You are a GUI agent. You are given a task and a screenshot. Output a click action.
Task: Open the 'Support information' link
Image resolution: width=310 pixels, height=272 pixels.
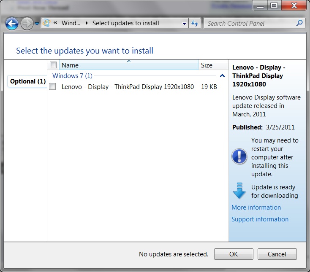pyautogui.click(x=260, y=219)
